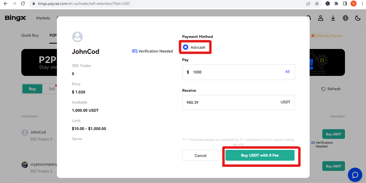Image resolution: width=366 pixels, height=183 pixels.
Task: Click the Terms label in dialog
Action: click(77, 139)
